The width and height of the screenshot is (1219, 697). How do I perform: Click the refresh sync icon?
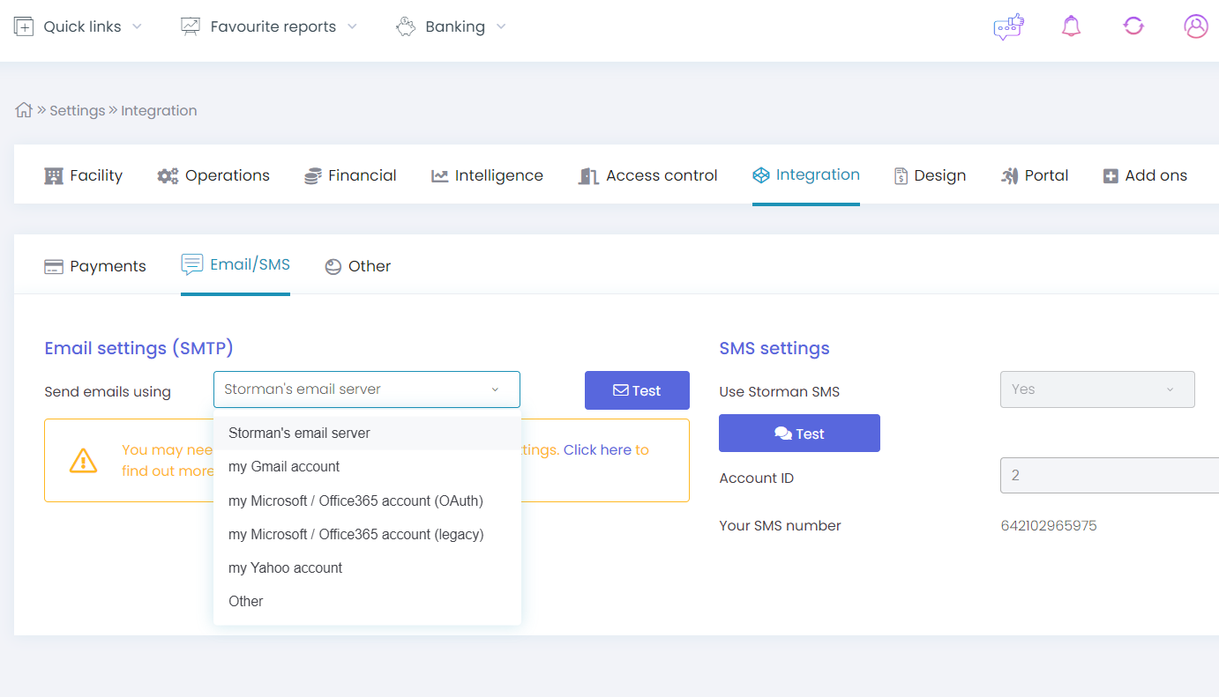(1133, 26)
